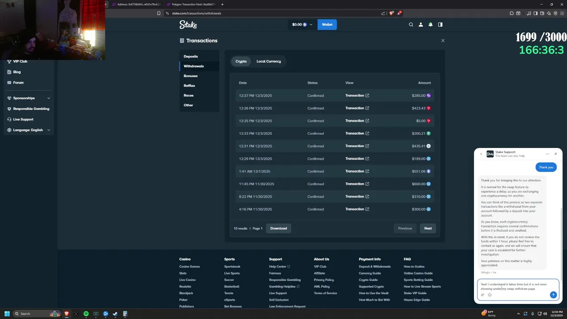
Task: Open the user profile icon
Action: click(x=421, y=24)
